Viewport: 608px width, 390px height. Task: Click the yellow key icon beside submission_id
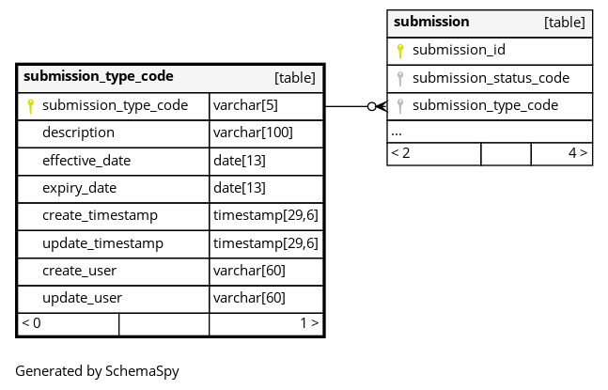click(399, 51)
